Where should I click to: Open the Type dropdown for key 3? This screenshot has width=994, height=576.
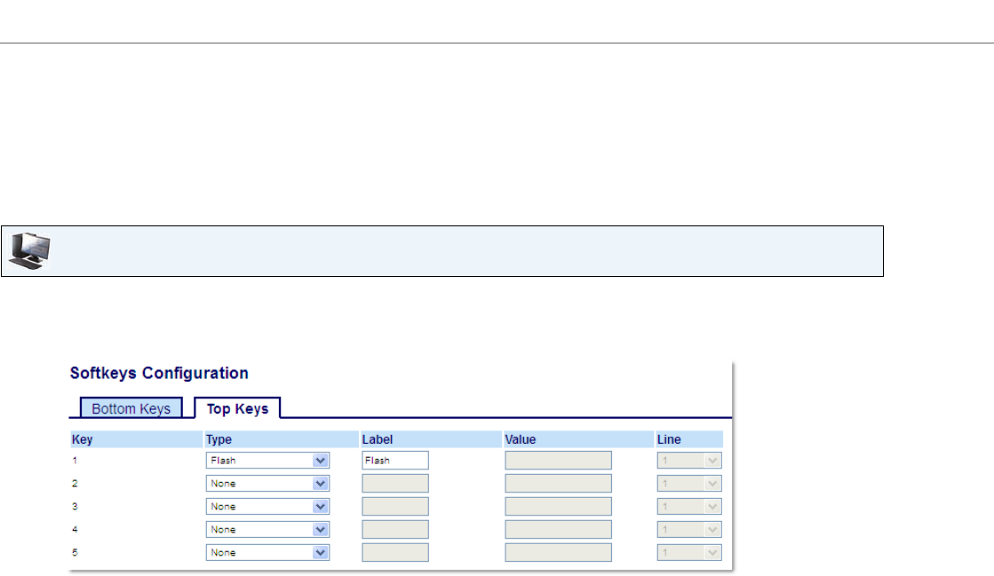tap(267, 506)
